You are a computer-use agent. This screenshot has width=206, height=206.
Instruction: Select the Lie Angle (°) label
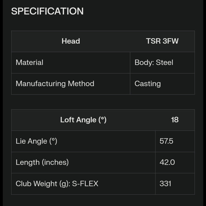coord(36,141)
